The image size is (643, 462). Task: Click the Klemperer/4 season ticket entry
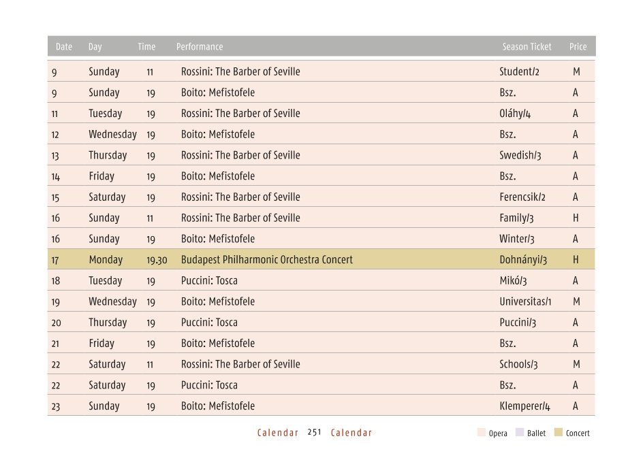click(x=524, y=406)
